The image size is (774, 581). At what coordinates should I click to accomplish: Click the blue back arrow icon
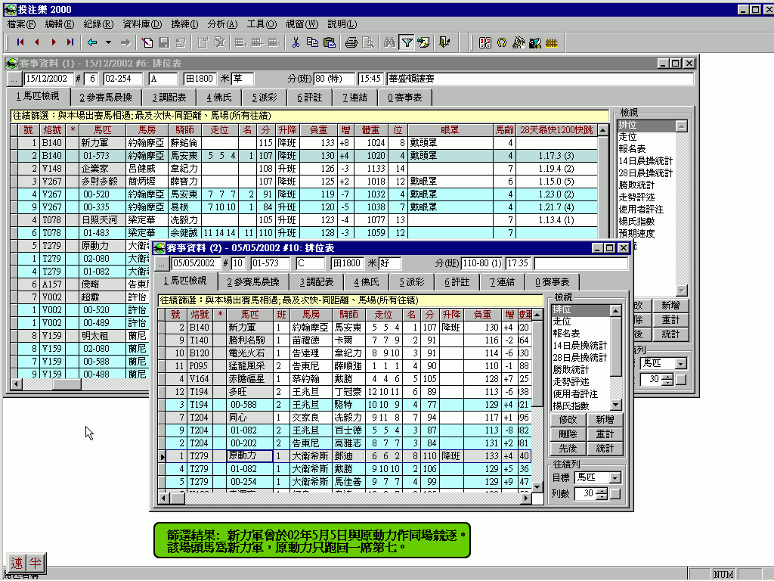[x=92, y=42]
